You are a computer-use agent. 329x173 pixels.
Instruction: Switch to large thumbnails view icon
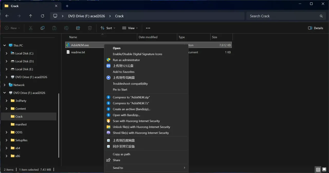(324, 170)
